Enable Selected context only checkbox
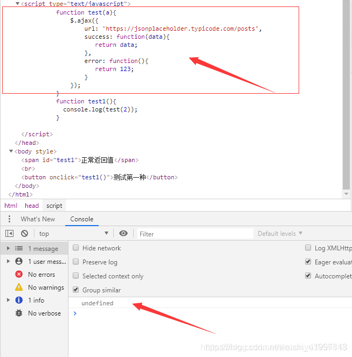Viewport: 352px width, 357px height. [x=75, y=276]
